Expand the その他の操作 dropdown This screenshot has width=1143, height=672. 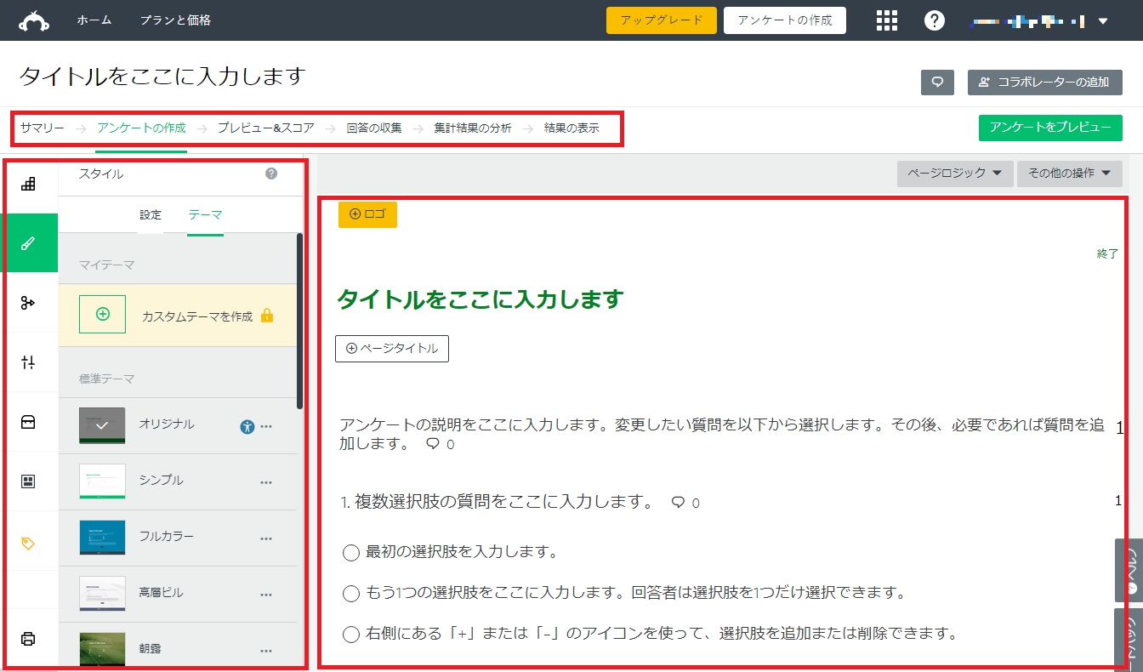[x=1069, y=174]
